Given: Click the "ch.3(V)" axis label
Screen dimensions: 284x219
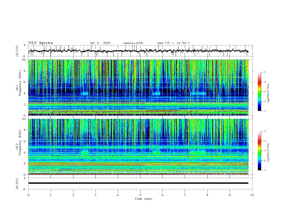Looking at the screenshot, I should point(17,184).
